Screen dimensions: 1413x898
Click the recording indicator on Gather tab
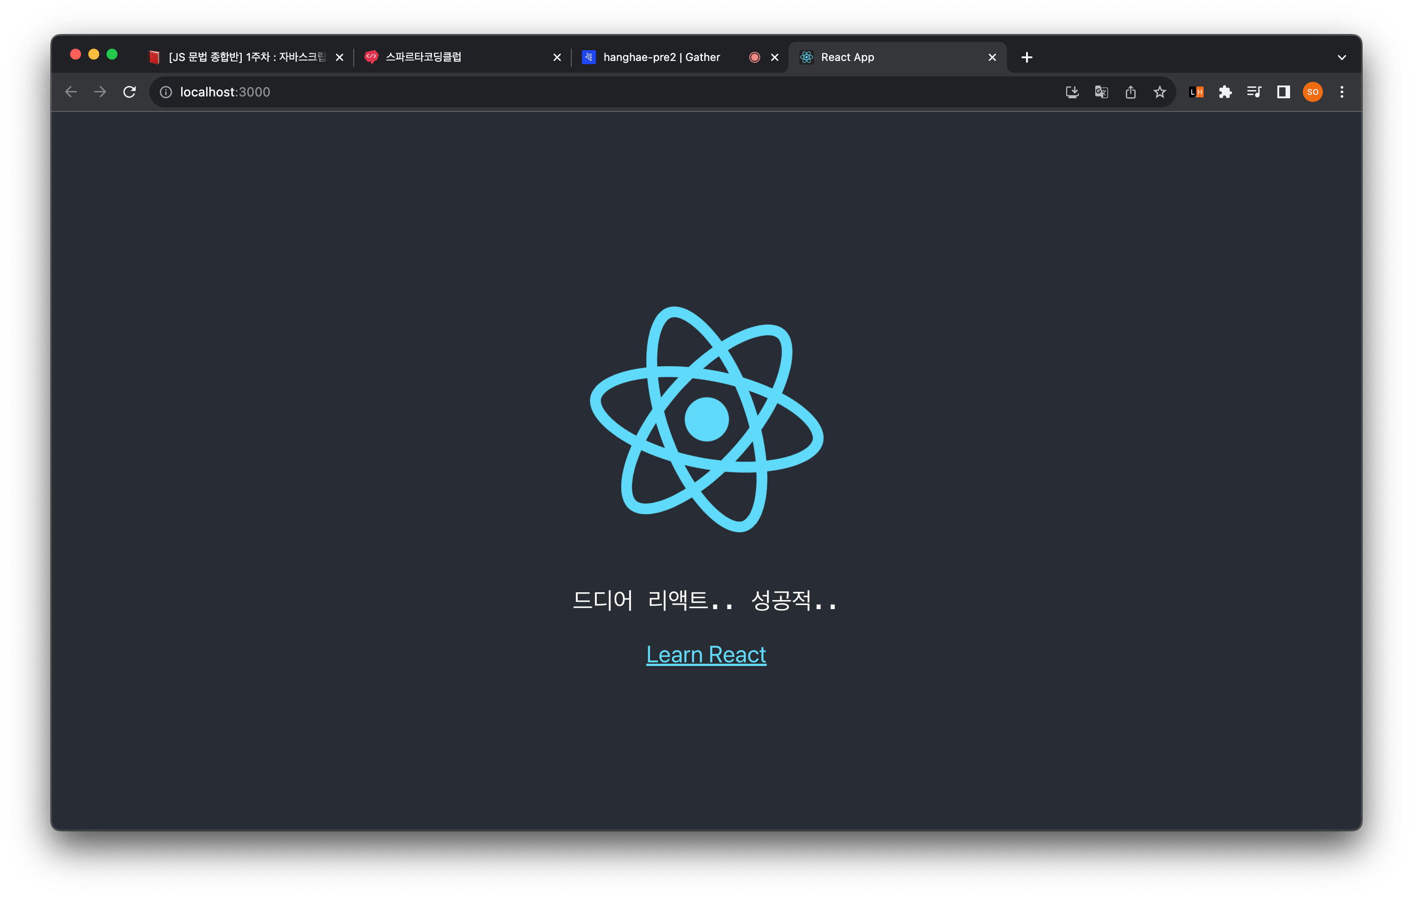[755, 57]
